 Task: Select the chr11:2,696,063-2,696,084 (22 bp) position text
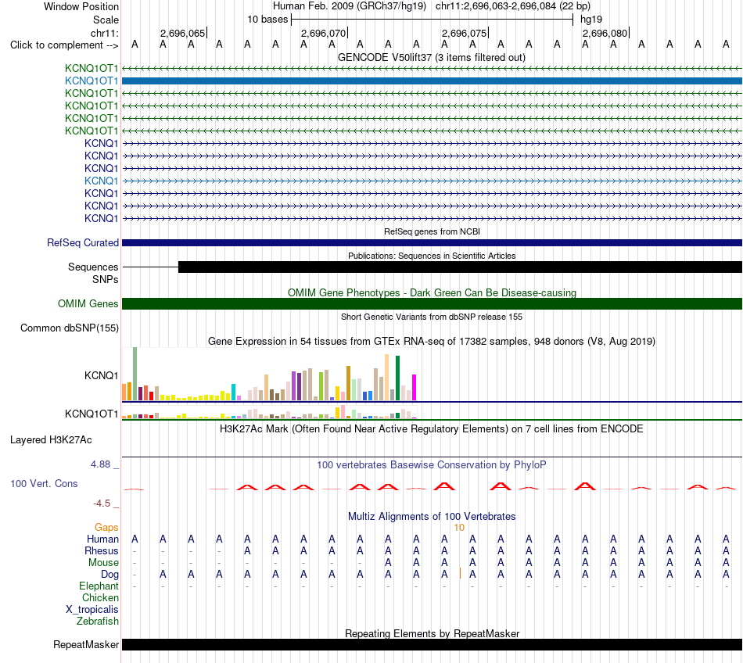pyautogui.click(x=513, y=6)
